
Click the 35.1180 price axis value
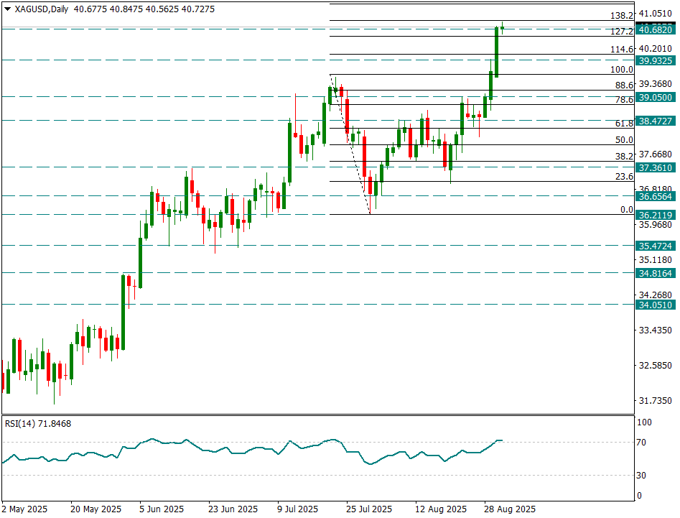click(x=656, y=259)
